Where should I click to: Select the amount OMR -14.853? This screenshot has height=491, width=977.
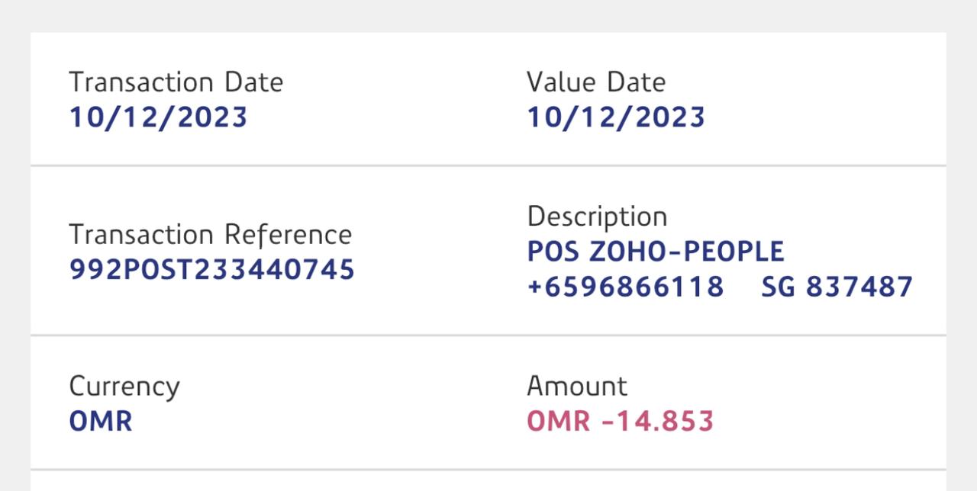click(x=620, y=422)
